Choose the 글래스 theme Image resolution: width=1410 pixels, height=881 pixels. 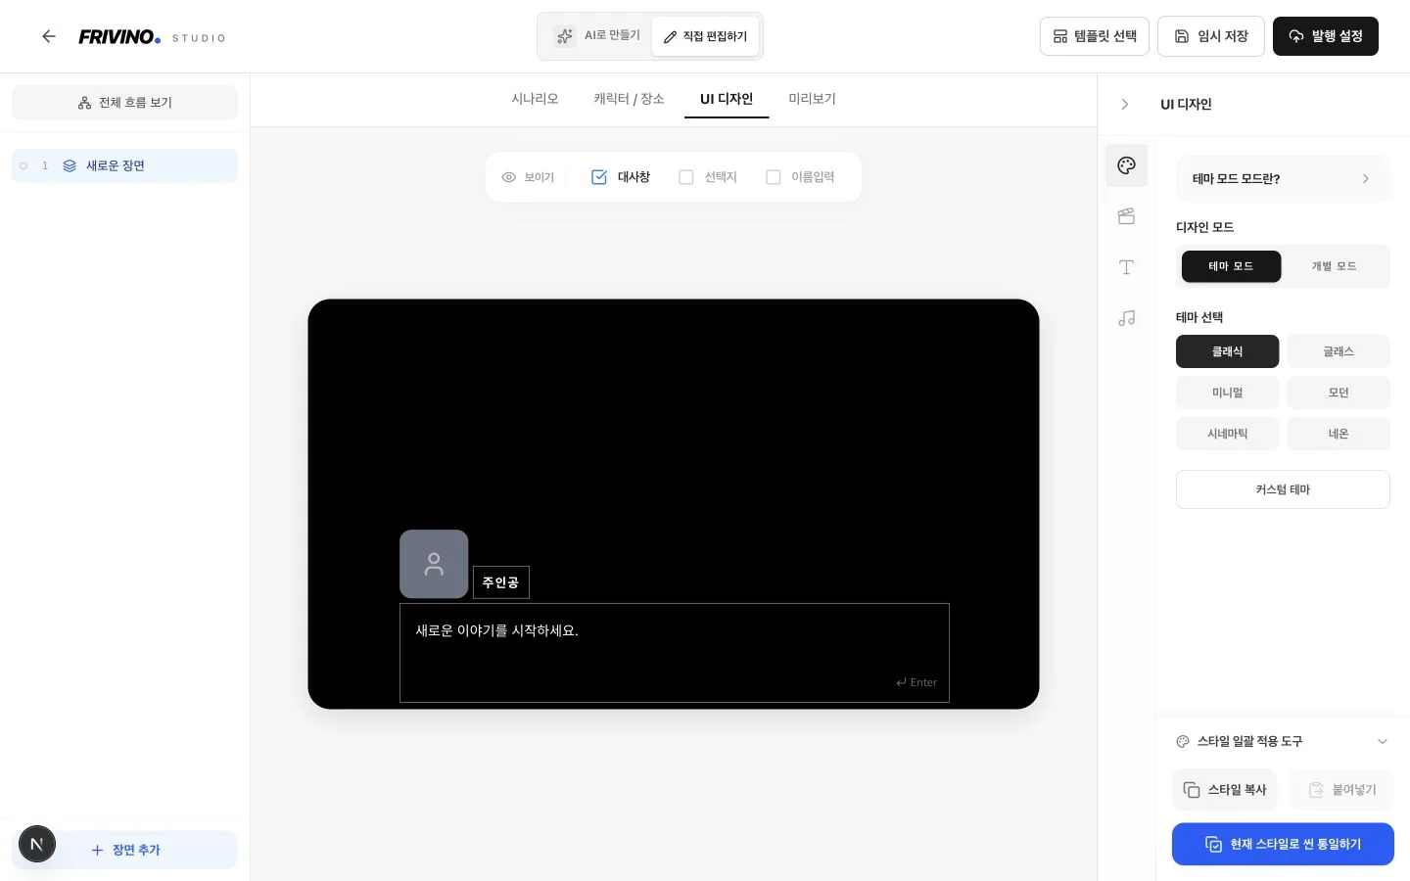click(x=1339, y=351)
